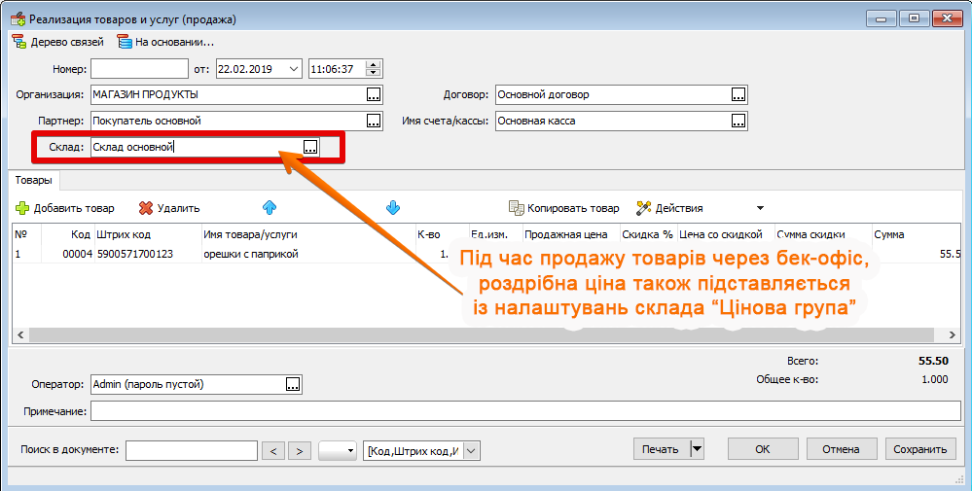Sort by the Код column header
Viewport: 972px width, 491px height.
[x=67, y=234]
